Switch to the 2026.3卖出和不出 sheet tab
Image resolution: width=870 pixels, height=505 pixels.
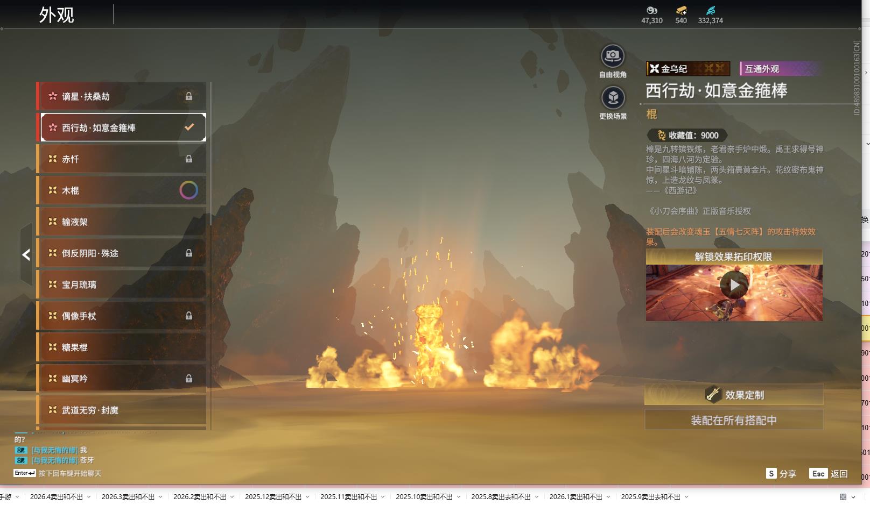click(x=128, y=497)
